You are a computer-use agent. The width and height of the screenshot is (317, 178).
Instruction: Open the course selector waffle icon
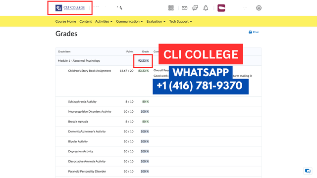click(x=171, y=8)
